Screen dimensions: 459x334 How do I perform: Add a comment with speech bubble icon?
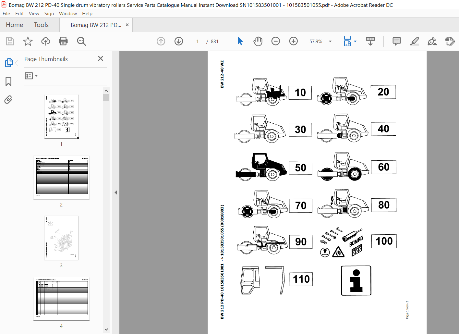pos(396,41)
